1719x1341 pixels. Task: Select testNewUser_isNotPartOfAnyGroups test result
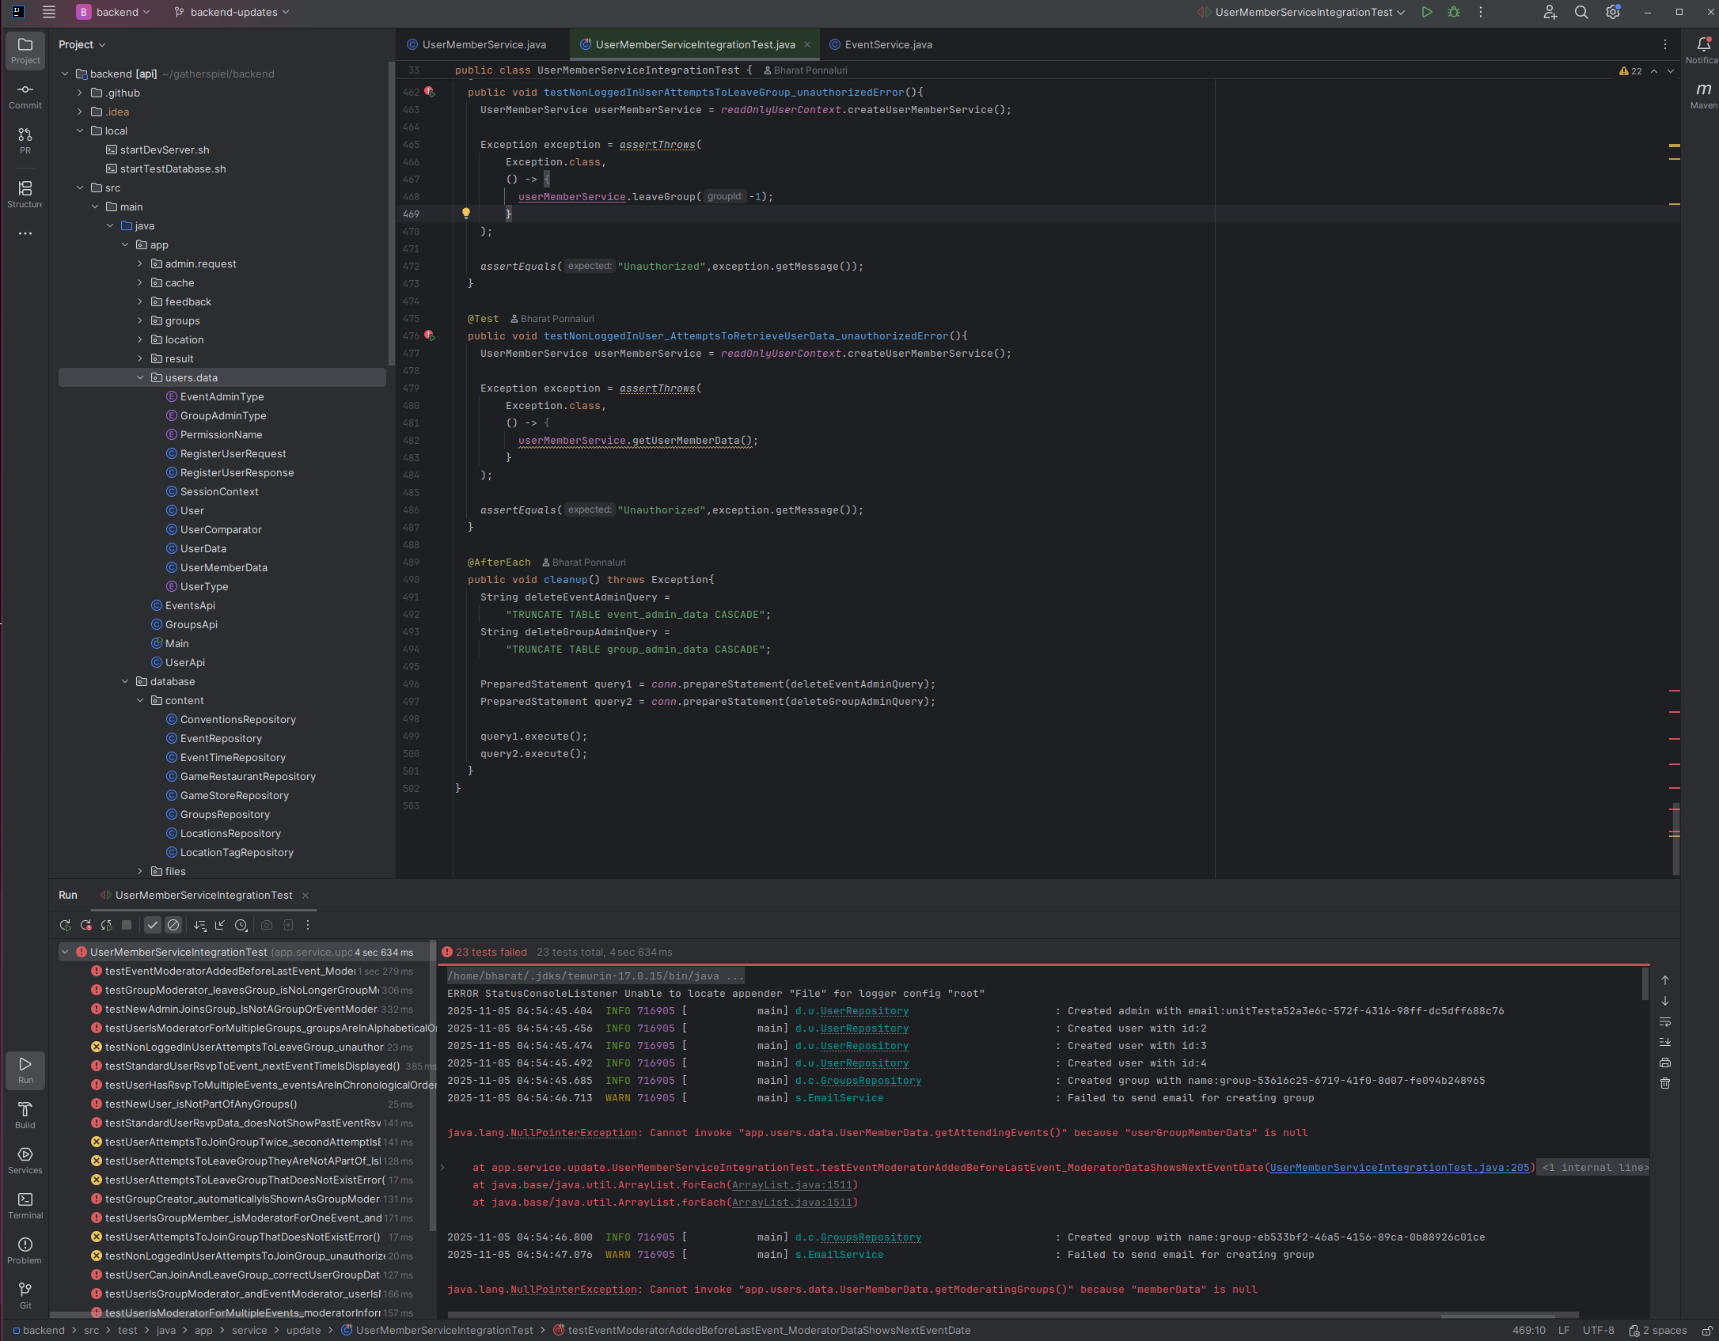click(201, 1104)
